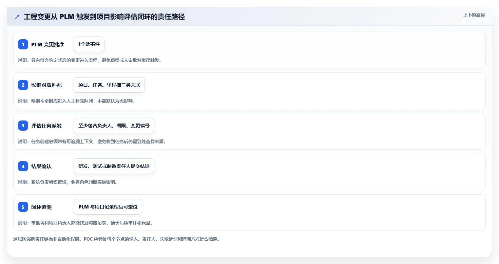
Task: Click the 上下游路径 label
Action: tap(474, 15)
